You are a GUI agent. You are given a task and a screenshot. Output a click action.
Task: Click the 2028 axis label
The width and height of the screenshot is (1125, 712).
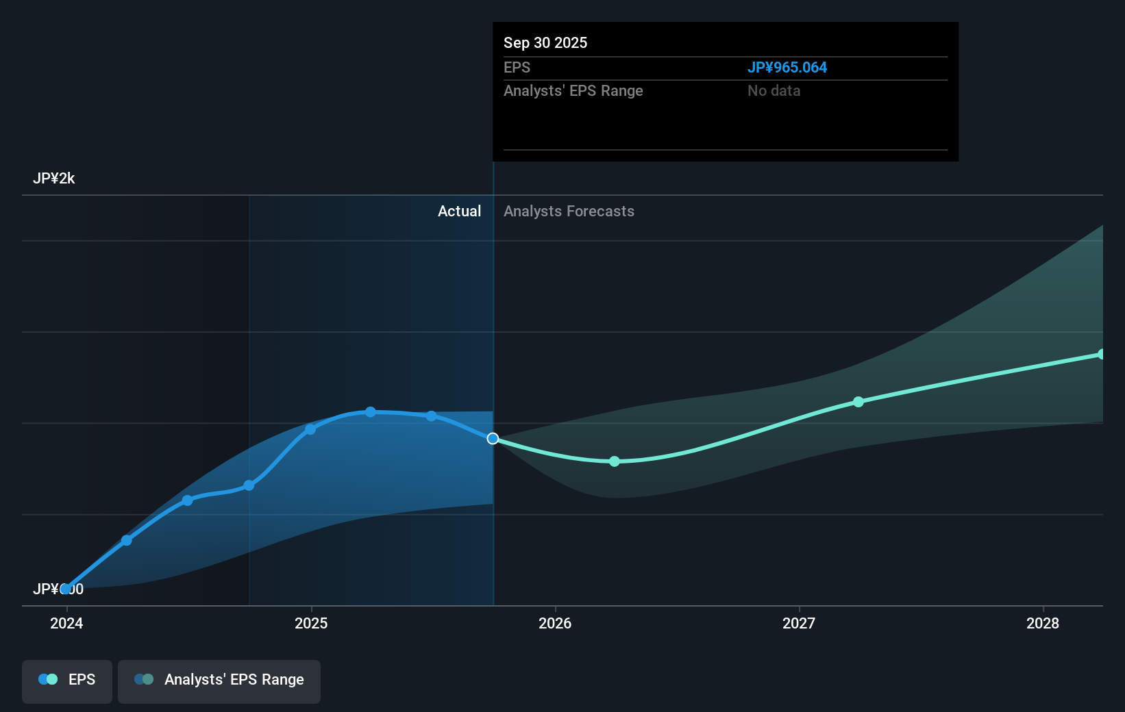pos(1043,623)
